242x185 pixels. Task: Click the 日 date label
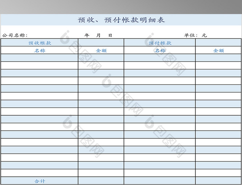coord(110,36)
